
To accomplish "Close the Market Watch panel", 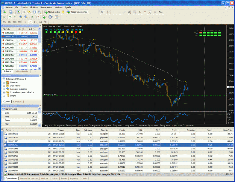I will (x=40, y=26).
